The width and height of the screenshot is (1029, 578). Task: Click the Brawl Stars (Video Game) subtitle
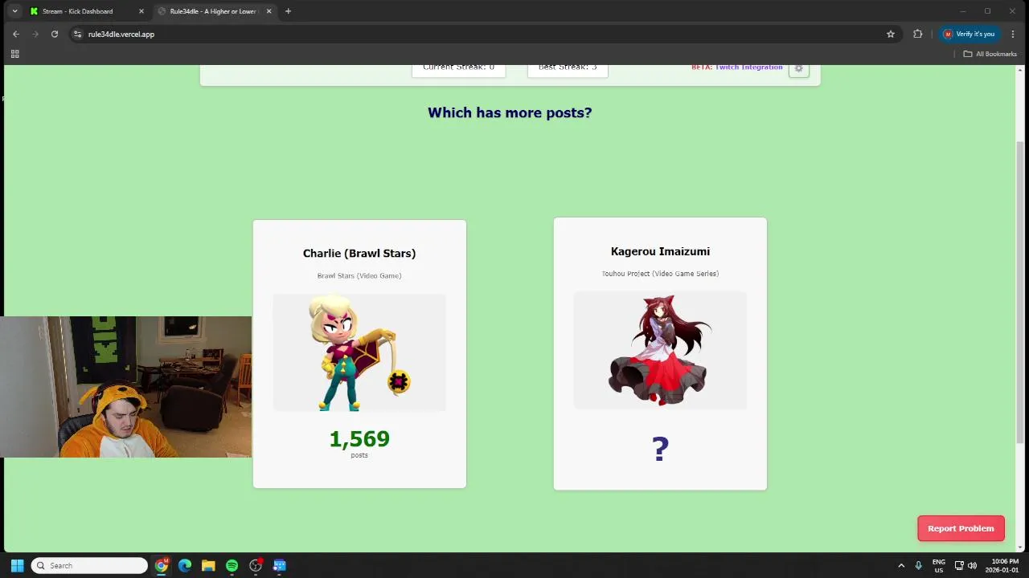tap(359, 275)
